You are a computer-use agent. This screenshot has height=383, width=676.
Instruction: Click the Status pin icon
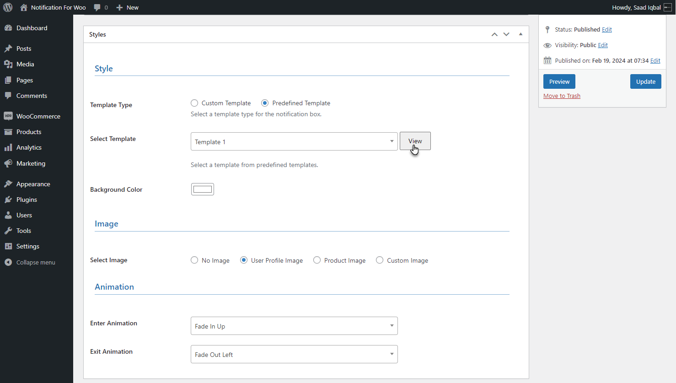[547, 29]
